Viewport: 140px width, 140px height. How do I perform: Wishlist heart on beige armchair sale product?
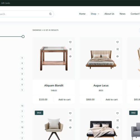70,113
